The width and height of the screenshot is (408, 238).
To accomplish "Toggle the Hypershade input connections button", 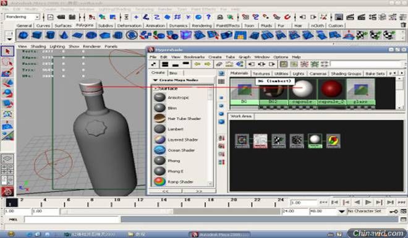I will tap(251, 64).
